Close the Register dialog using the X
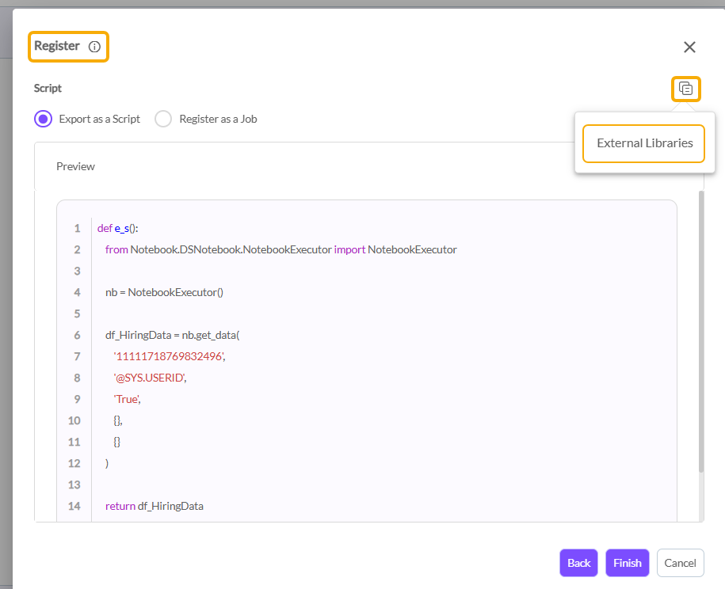 pos(689,47)
